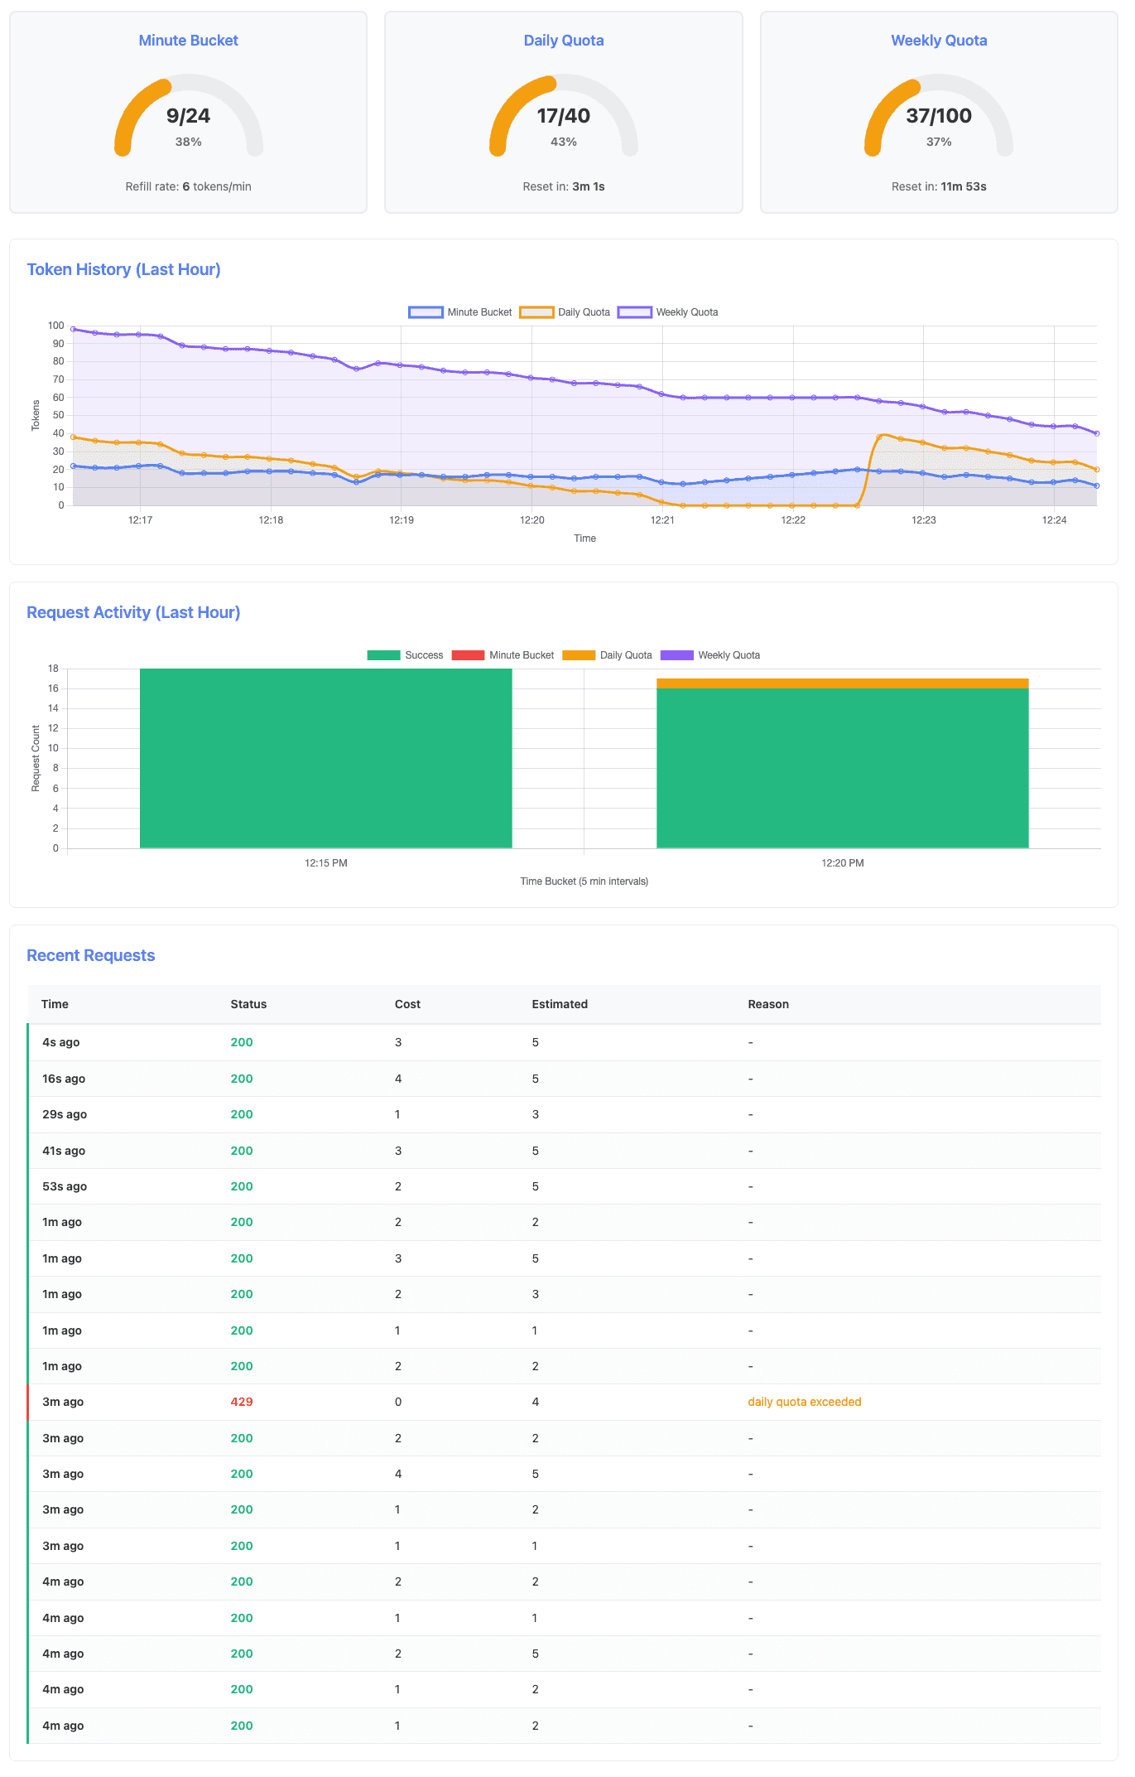Click the red Minute Bucket swatch in Request Activity legend
This screenshot has width=1135, height=1777.
(468, 655)
